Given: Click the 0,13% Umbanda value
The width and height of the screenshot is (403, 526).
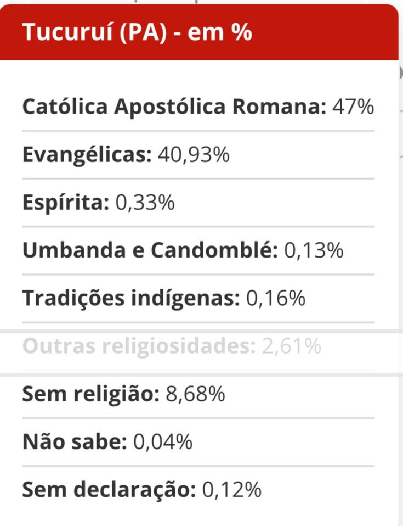Looking at the screenshot, I should click(314, 250).
